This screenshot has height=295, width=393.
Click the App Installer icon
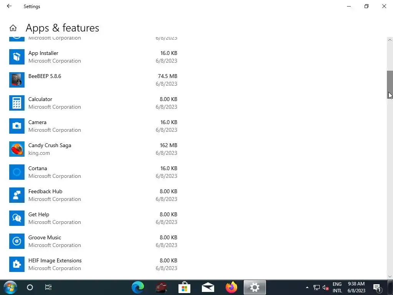(x=17, y=57)
